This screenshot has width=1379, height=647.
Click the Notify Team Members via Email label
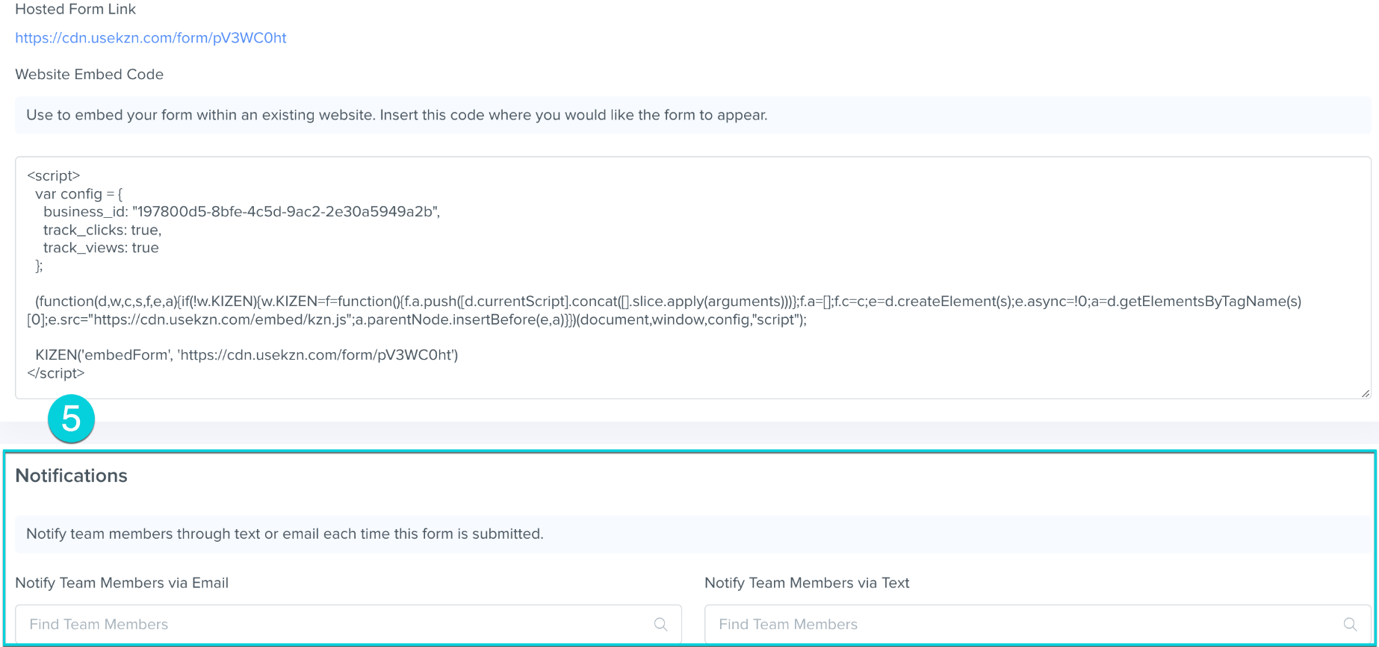click(x=122, y=583)
